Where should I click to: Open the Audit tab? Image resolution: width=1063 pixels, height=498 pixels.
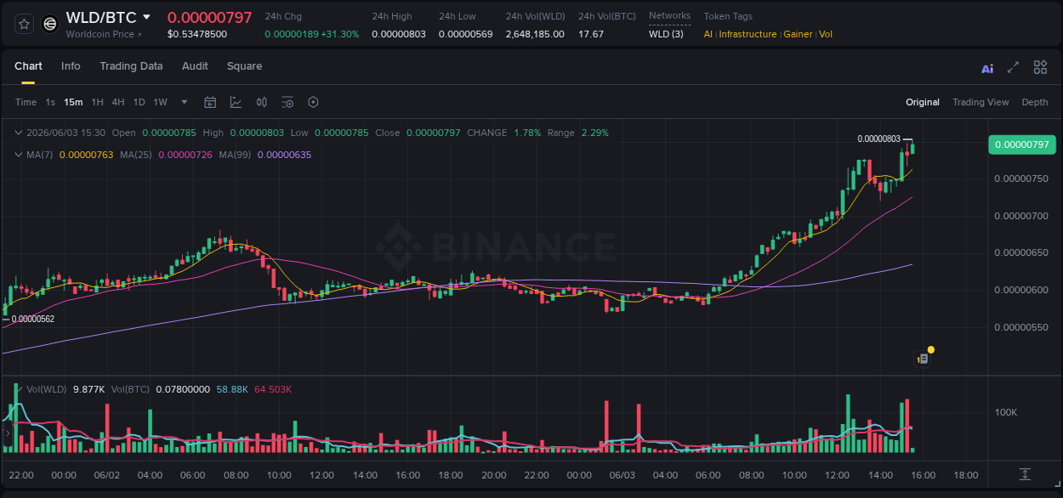(195, 66)
